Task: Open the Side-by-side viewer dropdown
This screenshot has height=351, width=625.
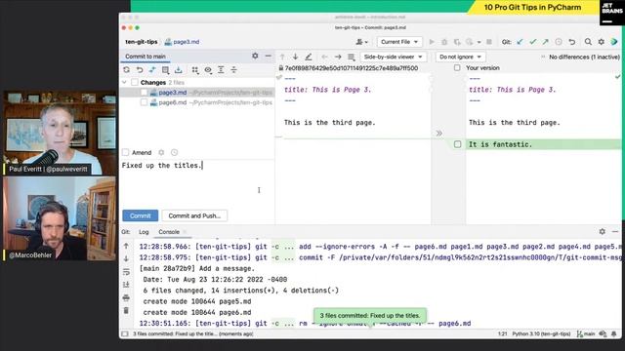Action: (393, 57)
